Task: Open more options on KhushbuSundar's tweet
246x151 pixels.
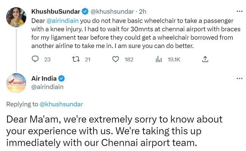Action: click(x=240, y=11)
